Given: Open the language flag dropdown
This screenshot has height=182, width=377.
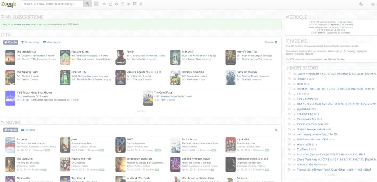Looking at the screenshot, I should click(x=374, y=4).
